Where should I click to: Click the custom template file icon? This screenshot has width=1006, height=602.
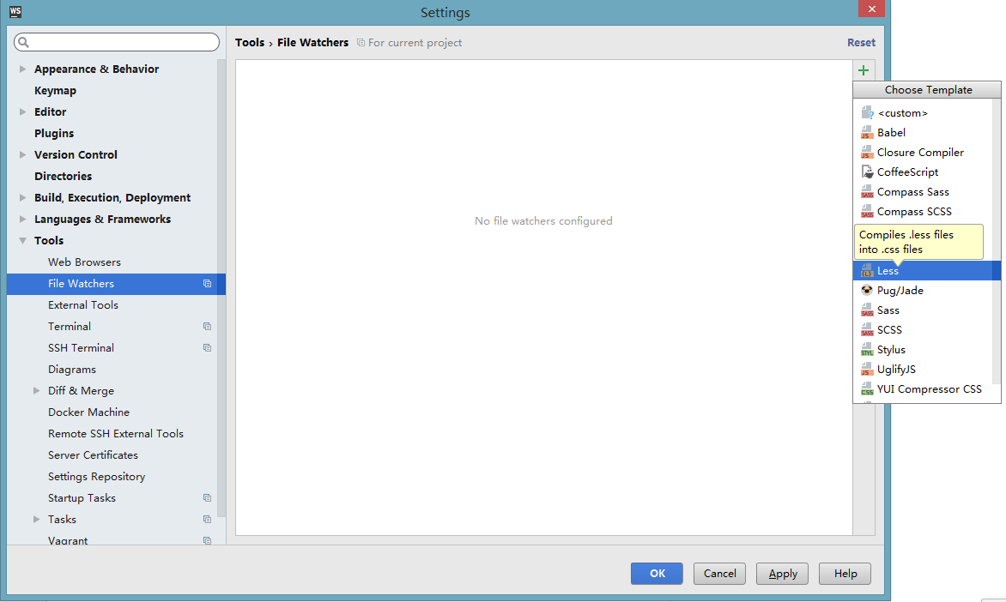pyautogui.click(x=867, y=113)
